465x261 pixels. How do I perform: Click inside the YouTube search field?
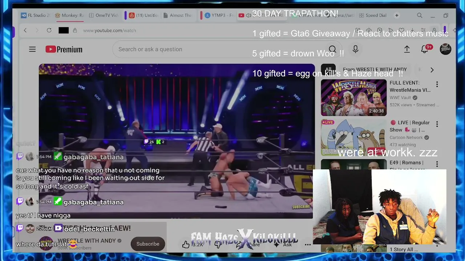click(218, 49)
